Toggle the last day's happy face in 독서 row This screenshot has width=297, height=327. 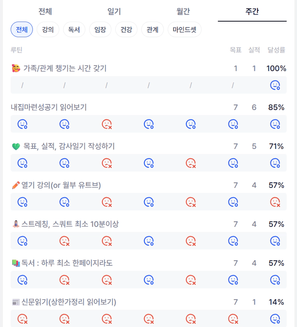click(275, 280)
